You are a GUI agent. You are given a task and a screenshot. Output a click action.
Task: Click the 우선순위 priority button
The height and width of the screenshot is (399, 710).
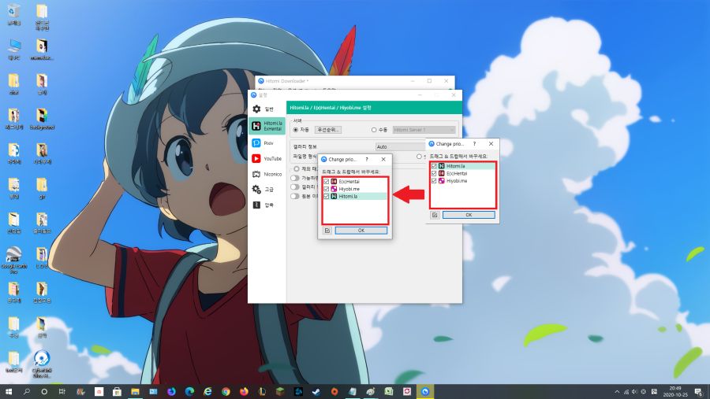pos(328,130)
